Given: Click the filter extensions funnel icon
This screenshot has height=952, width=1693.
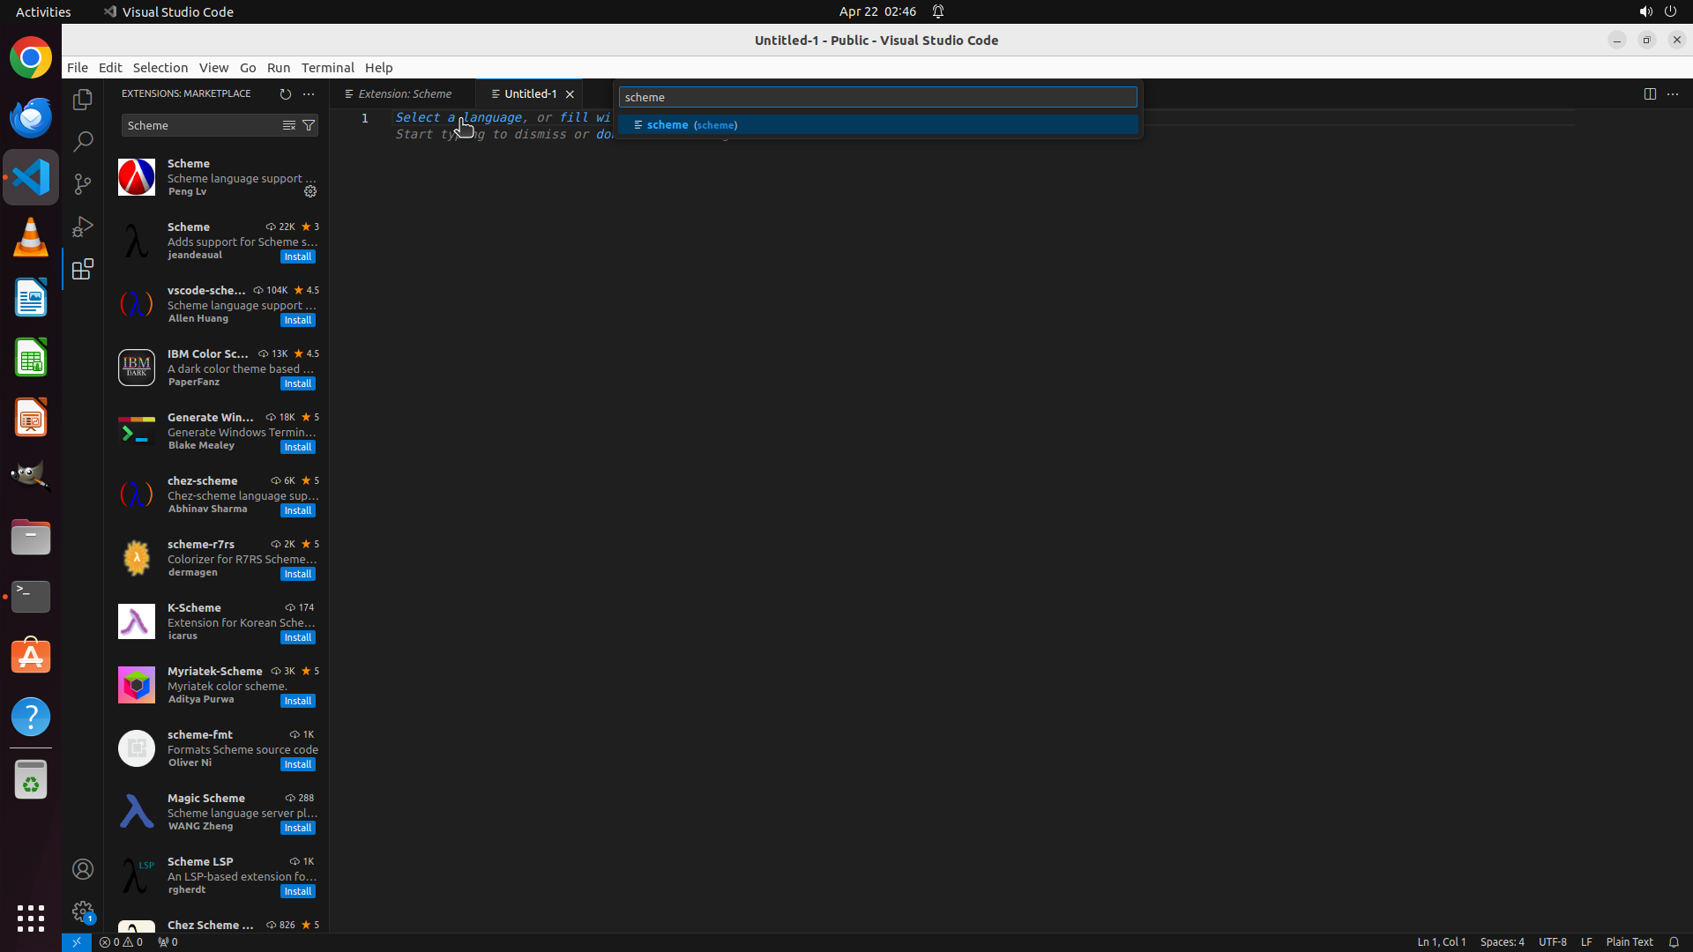Looking at the screenshot, I should pyautogui.click(x=309, y=125).
